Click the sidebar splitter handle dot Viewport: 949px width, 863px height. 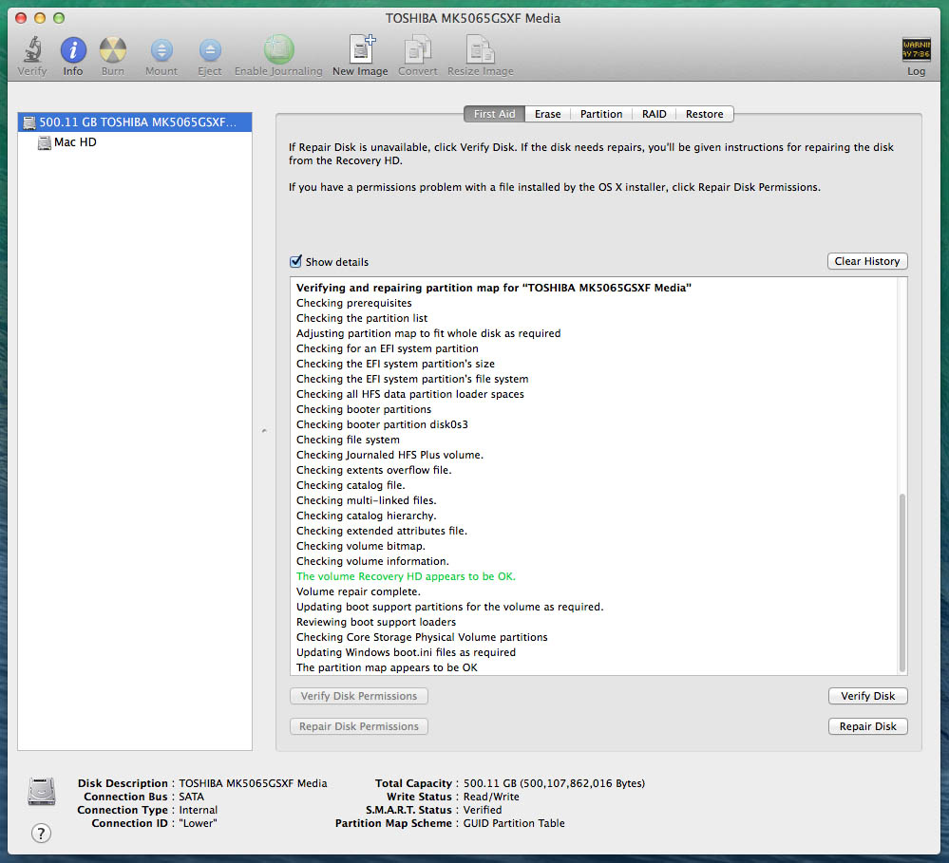[x=264, y=431]
